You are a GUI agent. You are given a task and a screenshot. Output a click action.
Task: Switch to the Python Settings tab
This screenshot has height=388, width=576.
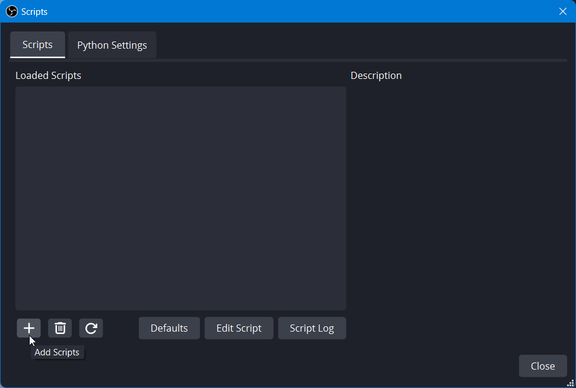click(x=112, y=45)
